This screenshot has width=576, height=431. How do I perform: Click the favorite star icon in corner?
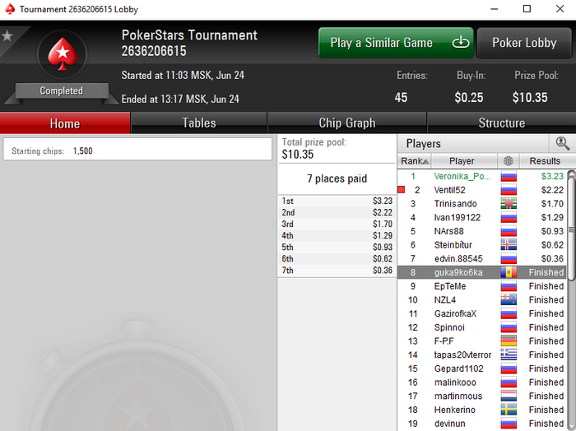pos(7,36)
